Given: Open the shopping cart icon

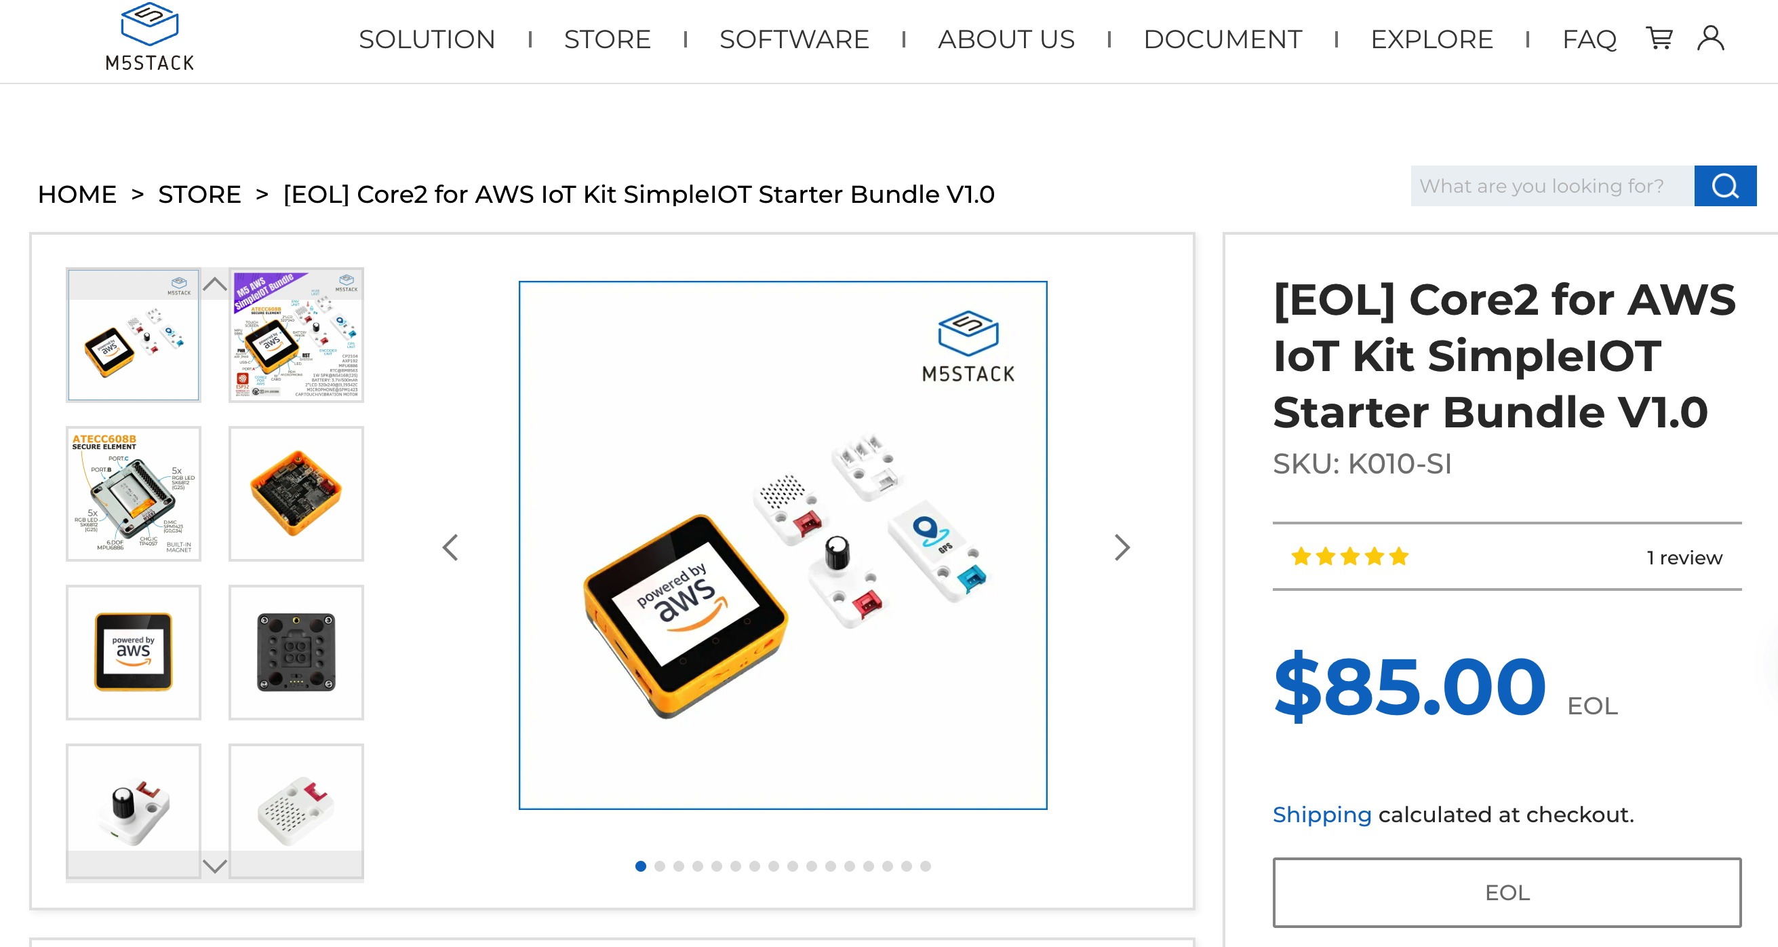Looking at the screenshot, I should pyautogui.click(x=1659, y=39).
